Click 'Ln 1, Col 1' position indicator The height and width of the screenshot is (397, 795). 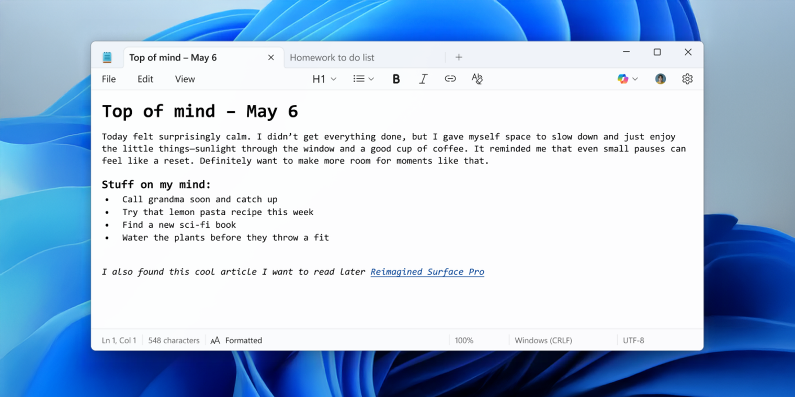click(x=119, y=341)
